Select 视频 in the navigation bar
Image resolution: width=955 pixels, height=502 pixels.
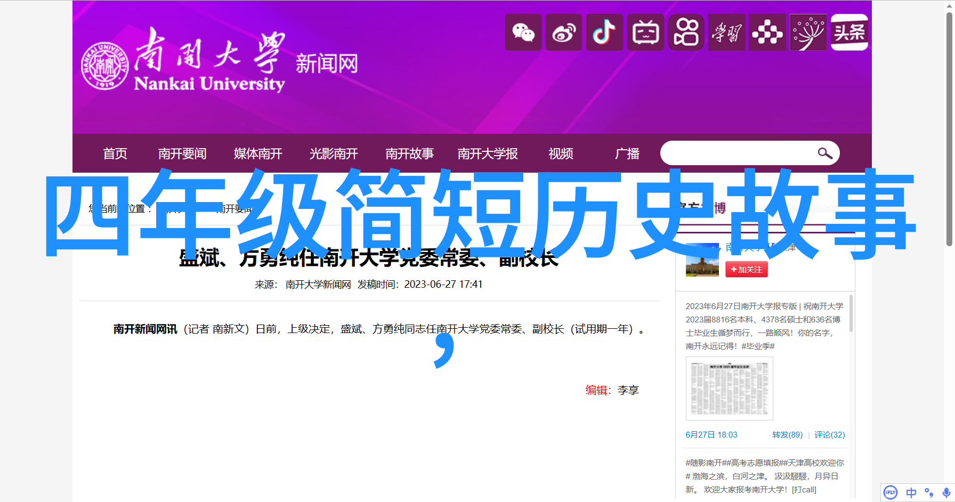coord(561,154)
